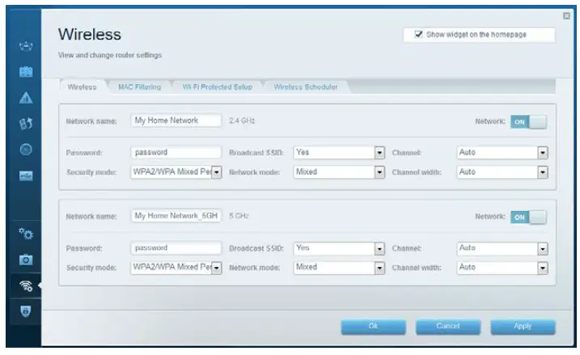The width and height of the screenshot is (580, 355).
Task: Open 5 GHz Security mode dropdown
Action: tap(176, 268)
